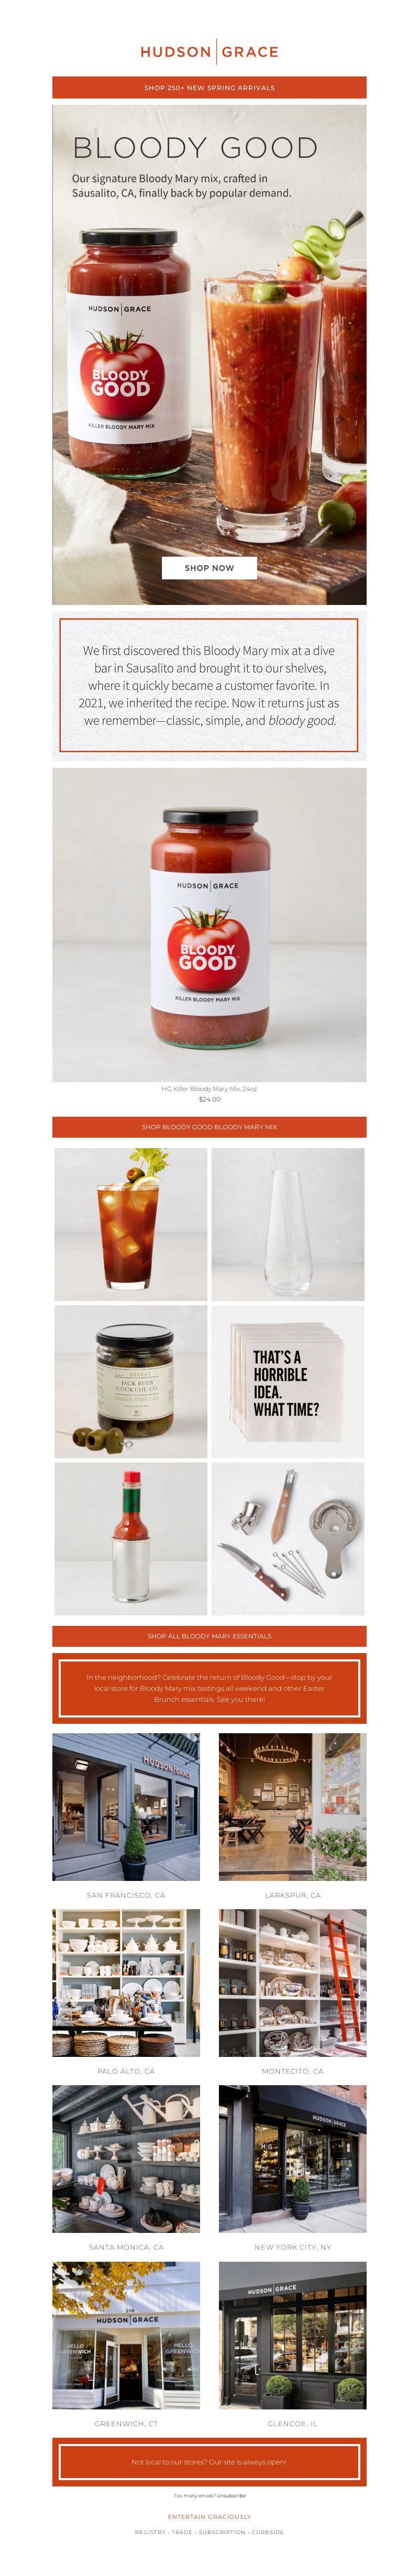The width and height of the screenshot is (419, 2576).
Task: Open the bar tools set thumbnail
Action: (288, 1538)
